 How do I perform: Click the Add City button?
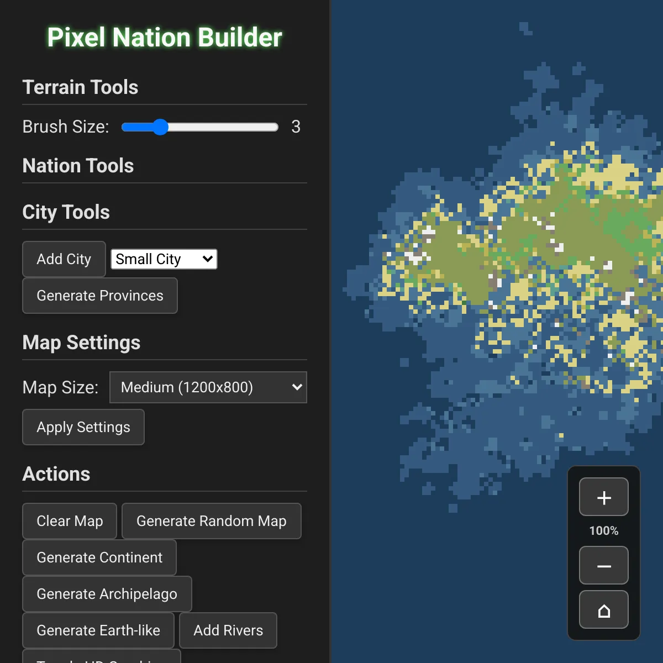click(x=64, y=259)
